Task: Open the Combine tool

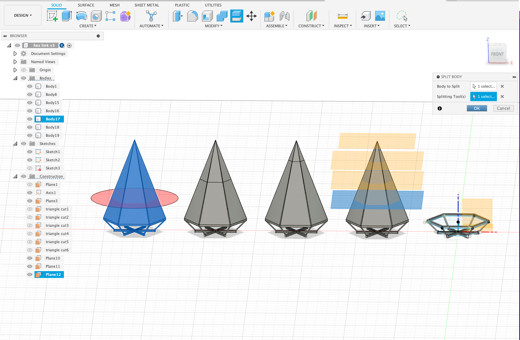Action: pos(222,16)
